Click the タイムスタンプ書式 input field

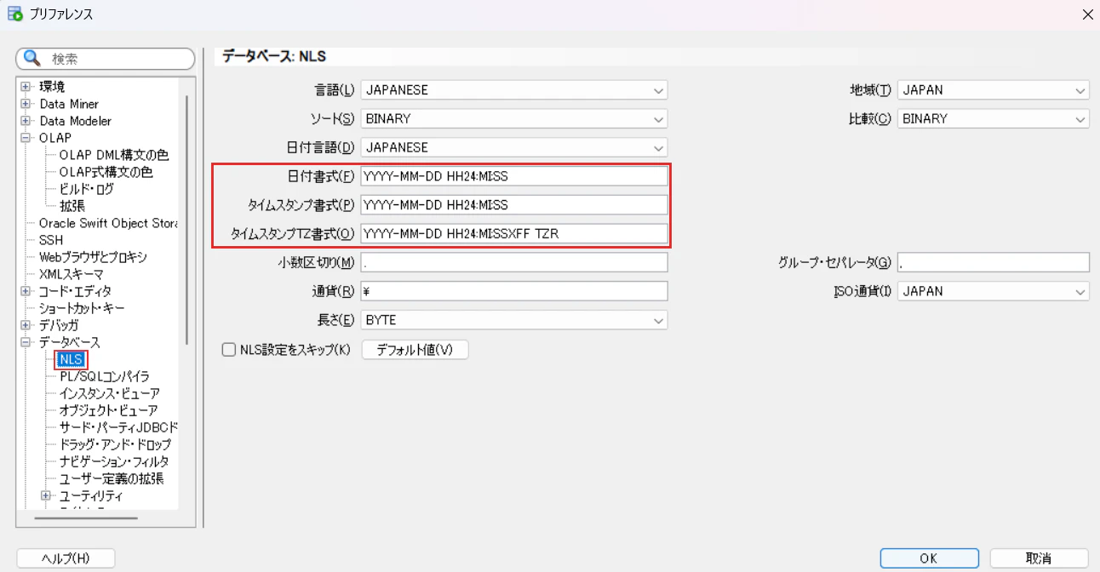pos(514,205)
